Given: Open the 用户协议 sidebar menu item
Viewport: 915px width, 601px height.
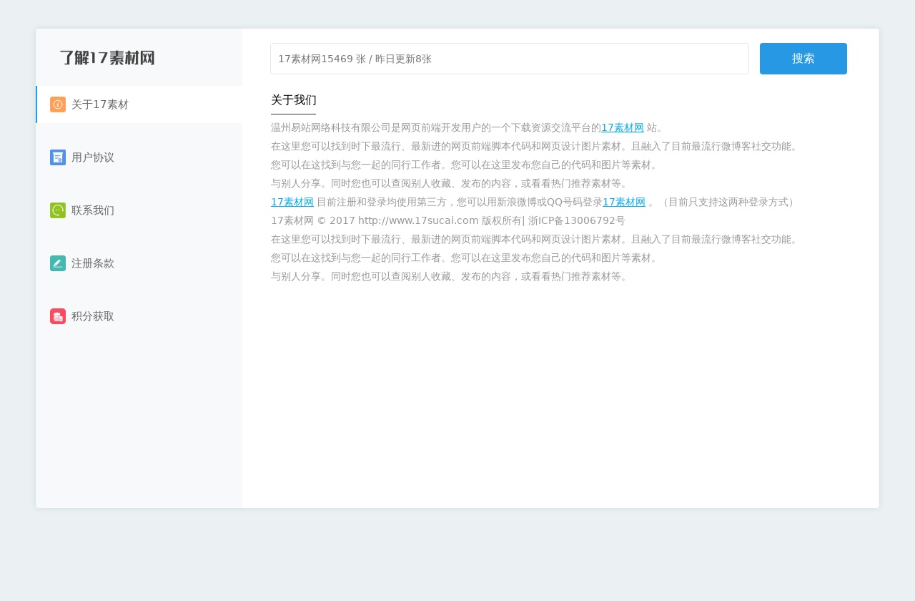Looking at the screenshot, I should click(139, 157).
